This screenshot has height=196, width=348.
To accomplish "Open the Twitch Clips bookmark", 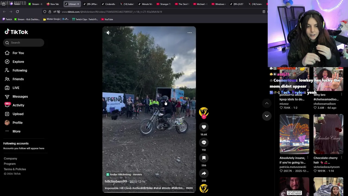I will point(85,19).
